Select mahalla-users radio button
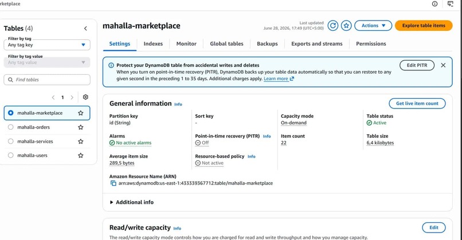 pyautogui.click(x=11, y=155)
